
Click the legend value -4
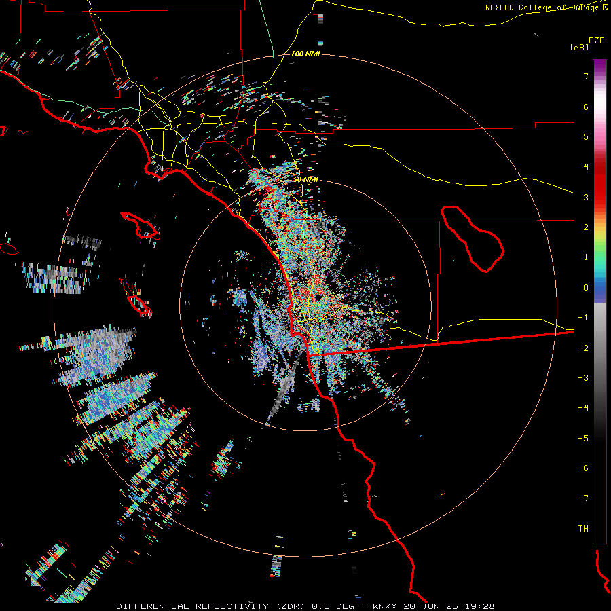click(x=583, y=407)
